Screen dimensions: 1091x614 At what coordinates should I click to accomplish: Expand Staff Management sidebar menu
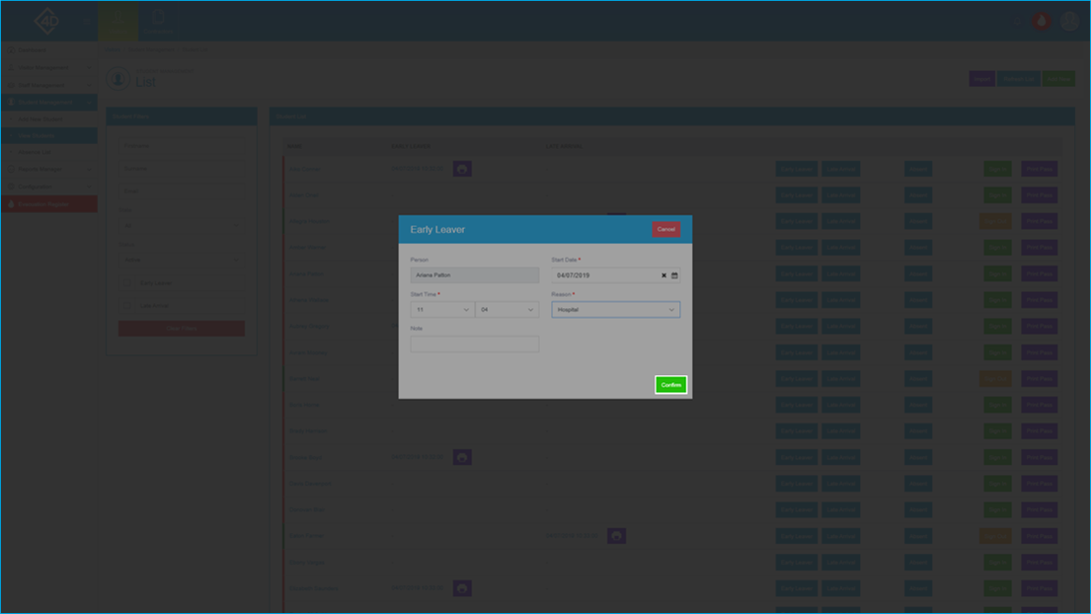point(48,85)
